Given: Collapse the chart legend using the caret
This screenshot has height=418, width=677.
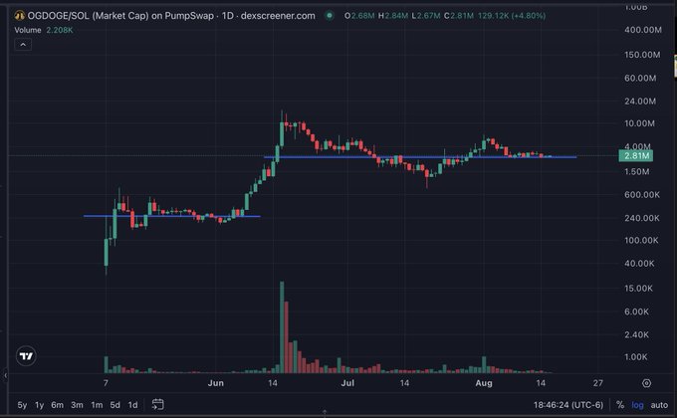Looking at the screenshot, I should (x=23, y=45).
